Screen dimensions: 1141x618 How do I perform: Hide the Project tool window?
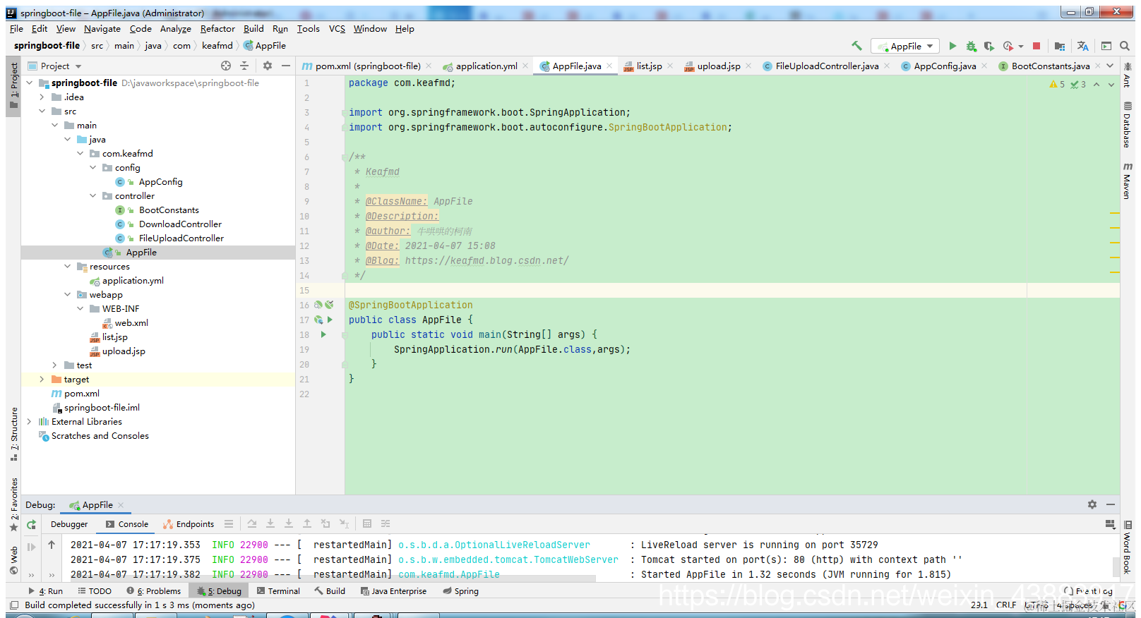point(286,66)
